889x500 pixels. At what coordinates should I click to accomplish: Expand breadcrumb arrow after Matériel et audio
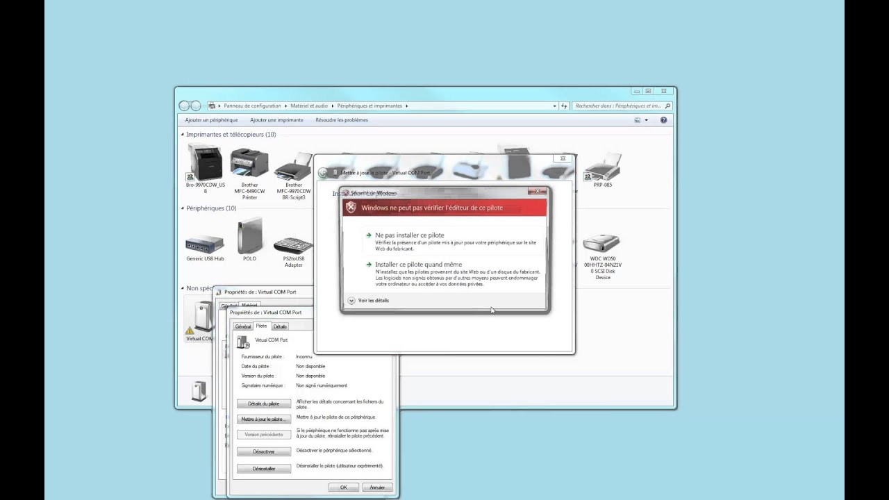[333, 106]
